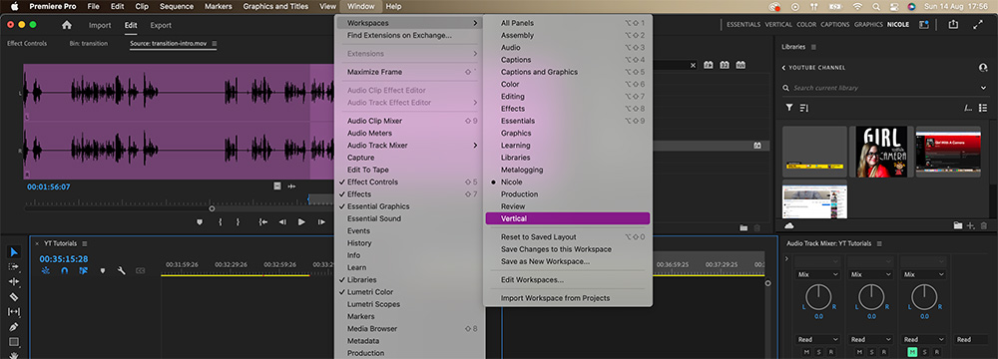Step forward one frame in Source monitor

[320, 222]
